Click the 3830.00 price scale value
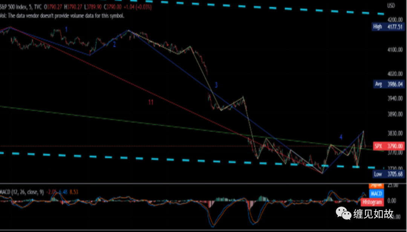Screen dimensions: 407x232 pos(396,133)
